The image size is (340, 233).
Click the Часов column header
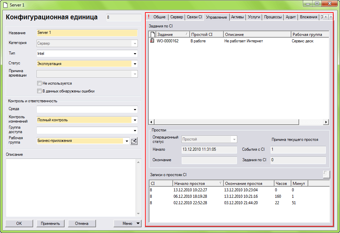tap(283, 184)
